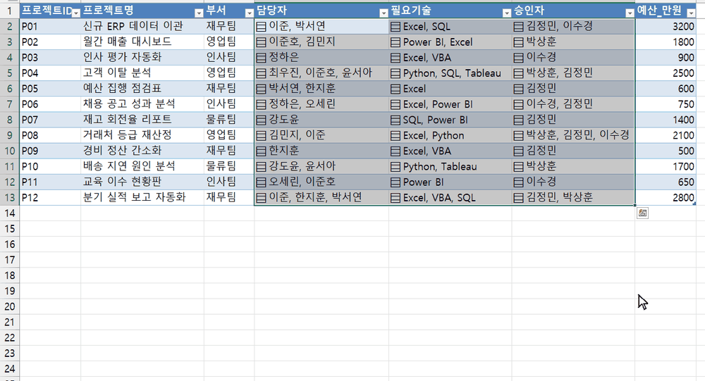Click the list icon beside Excel, Python
This screenshot has height=381, width=705.
[396, 135]
